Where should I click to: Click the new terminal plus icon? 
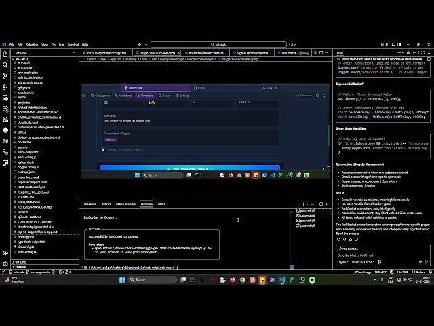pos(303,204)
